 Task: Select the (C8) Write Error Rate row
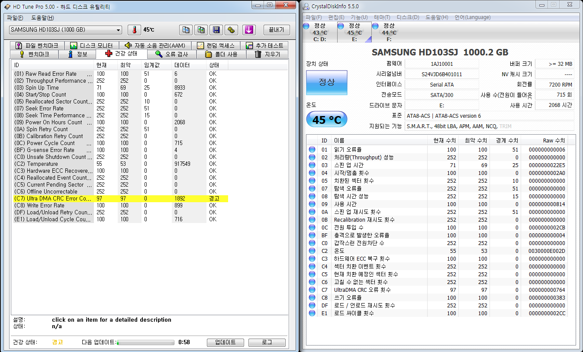120,206
